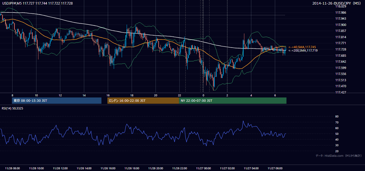Click price axis value 117.513

point(340,80)
